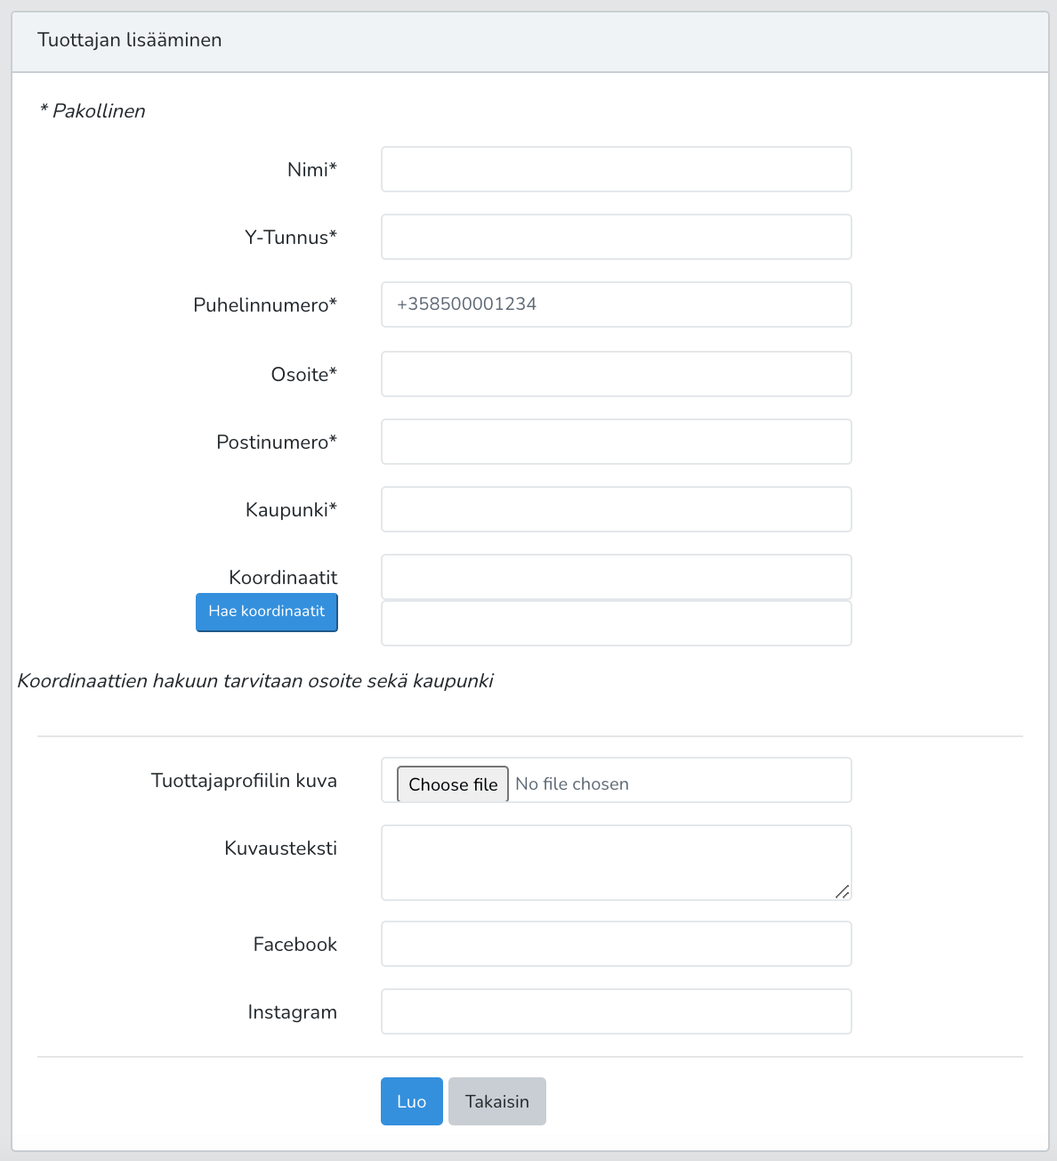
Task: Select the Postinumero input box
Action: [x=617, y=442]
